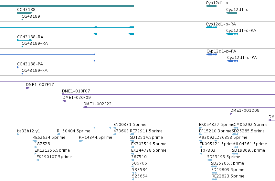
Task: Click the RH14344.5prime EST glyph
Action: point(81,141)
